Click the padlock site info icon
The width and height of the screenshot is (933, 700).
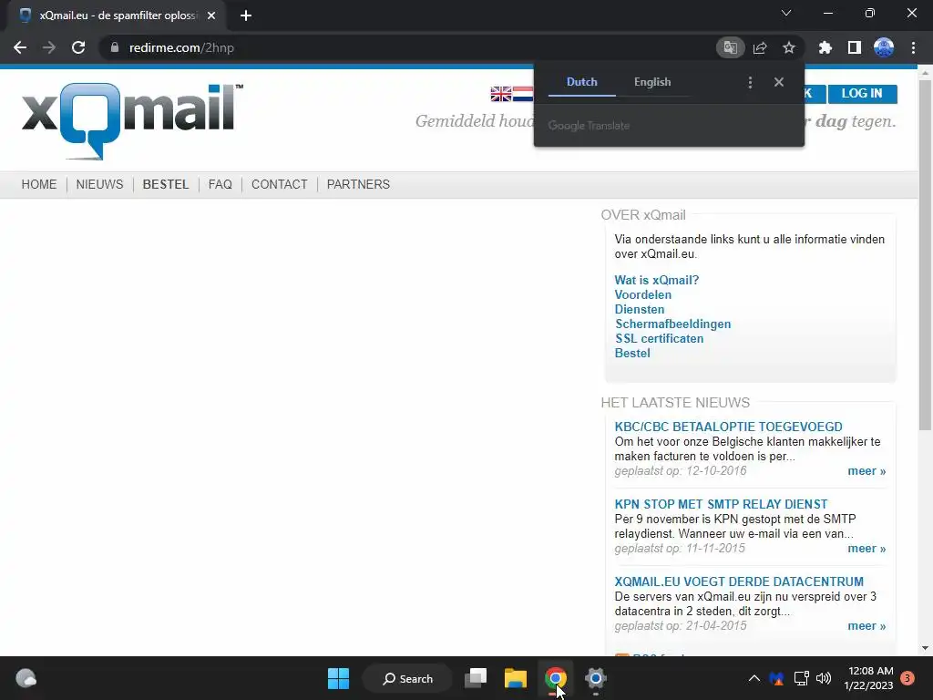[x=114, y=47]
